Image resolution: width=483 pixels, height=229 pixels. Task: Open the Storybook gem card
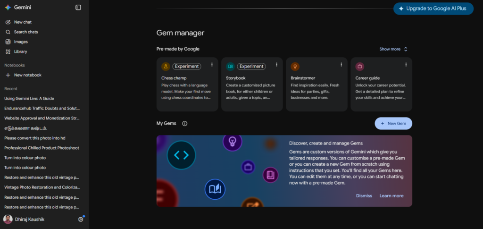coord(252,85)
